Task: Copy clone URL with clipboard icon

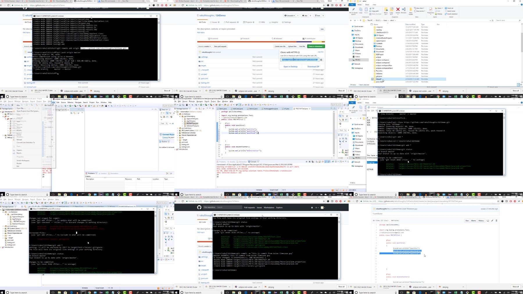Action: pos(321,60)
